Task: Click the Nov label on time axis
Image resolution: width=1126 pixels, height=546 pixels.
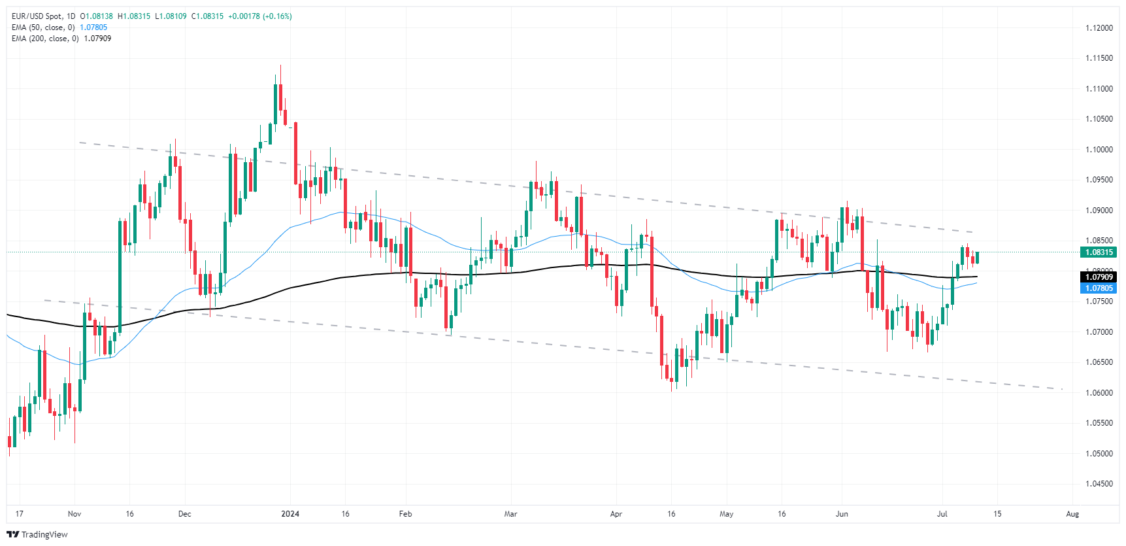Action: (75, 514)
